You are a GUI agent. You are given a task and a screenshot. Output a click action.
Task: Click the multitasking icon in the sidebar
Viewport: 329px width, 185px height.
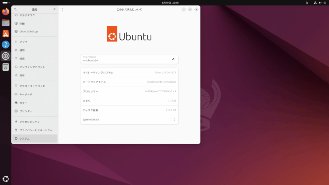pyautogui.click(x=16, y=15)
